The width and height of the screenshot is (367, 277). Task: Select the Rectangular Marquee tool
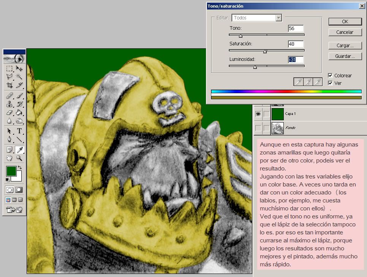click(x=9, y=68)
